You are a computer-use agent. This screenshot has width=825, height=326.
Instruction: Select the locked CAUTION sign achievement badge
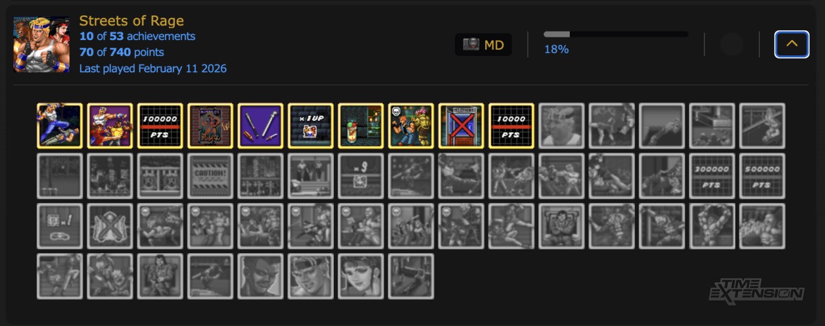210,176
